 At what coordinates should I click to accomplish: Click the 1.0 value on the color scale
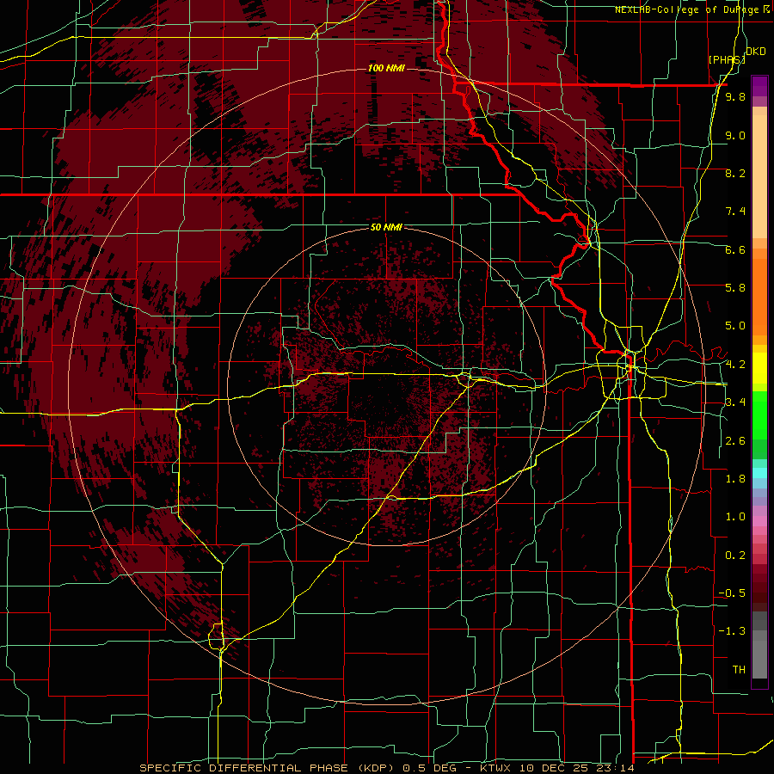pyautogui.click(x=735, y=517)
